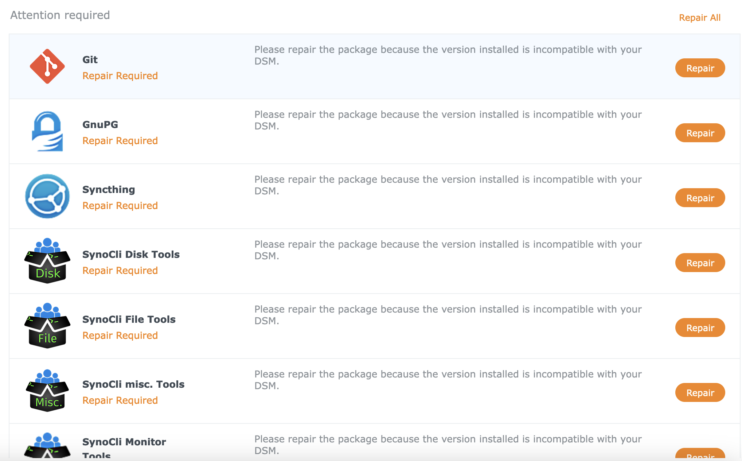Click Repair Required status under Git
The height and width of the screenshot is (461, 742).
click(x=120, y=76)
